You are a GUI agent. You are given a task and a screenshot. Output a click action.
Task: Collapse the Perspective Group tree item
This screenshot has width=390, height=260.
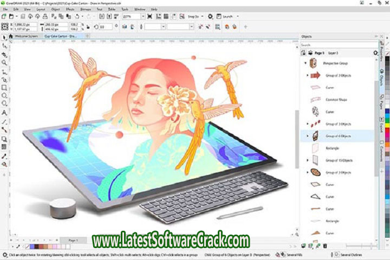[305, 63]
